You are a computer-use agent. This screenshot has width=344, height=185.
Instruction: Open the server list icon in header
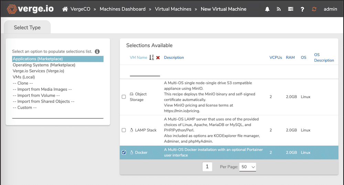[x=291, y=9]
